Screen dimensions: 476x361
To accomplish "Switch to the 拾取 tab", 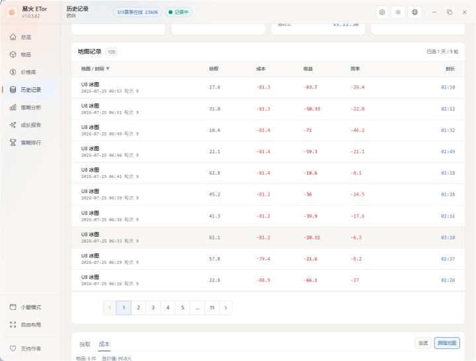I will point(85,344).
